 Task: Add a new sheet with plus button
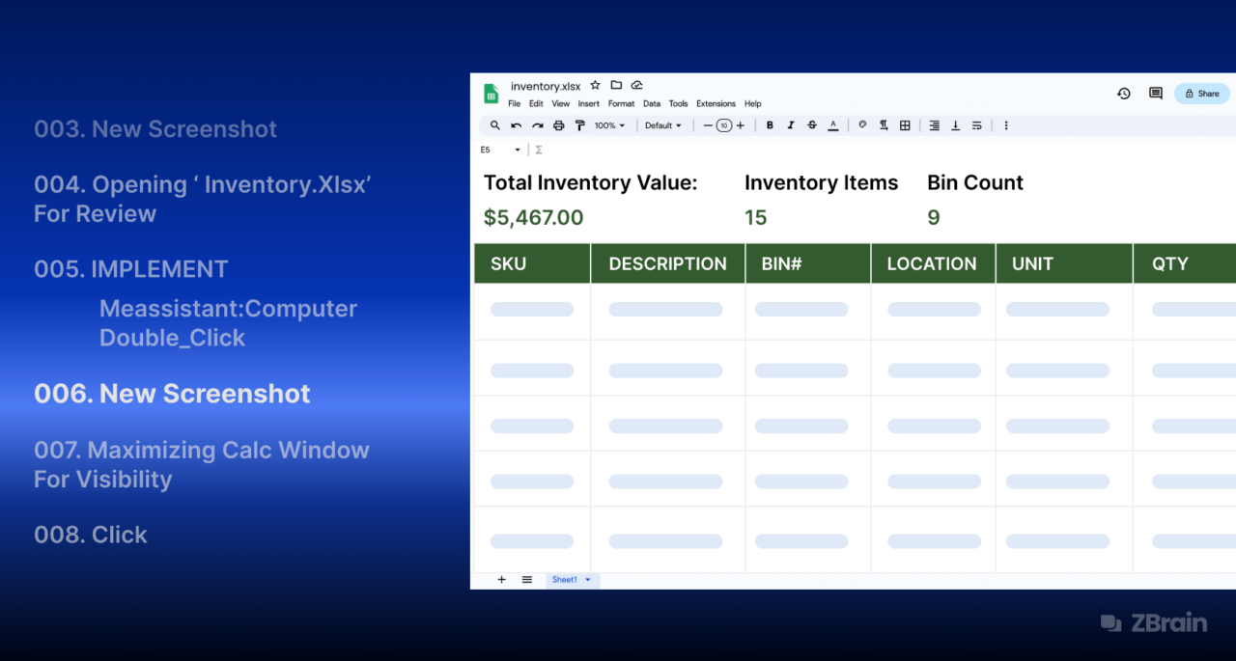[501, 580]
